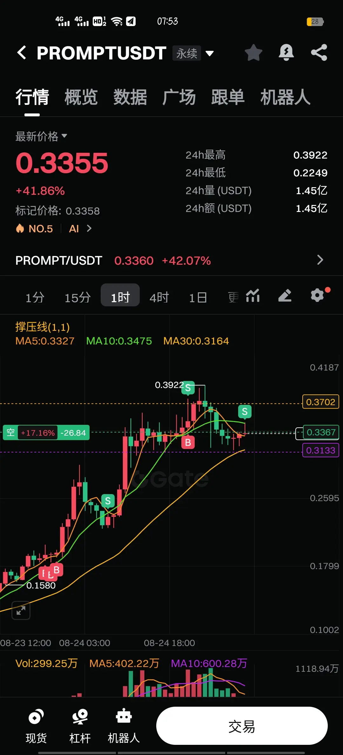Expand more timeframes 更 option
Image resolution: width=343 pixels, height=755 pixels.
(x=233, y=297)
